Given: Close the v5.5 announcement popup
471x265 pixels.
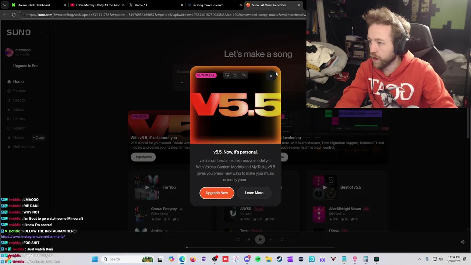Looking at the screenshot, I should tap(271, 76).
